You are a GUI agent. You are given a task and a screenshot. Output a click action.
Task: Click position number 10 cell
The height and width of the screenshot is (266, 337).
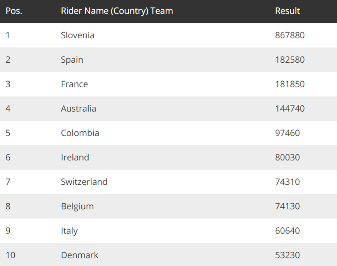coord(10,255)
